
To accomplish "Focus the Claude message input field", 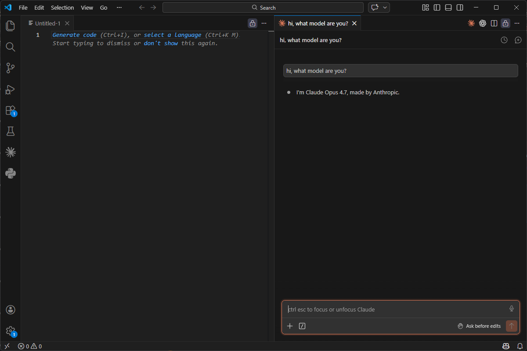I will click(x=395, y=309).
